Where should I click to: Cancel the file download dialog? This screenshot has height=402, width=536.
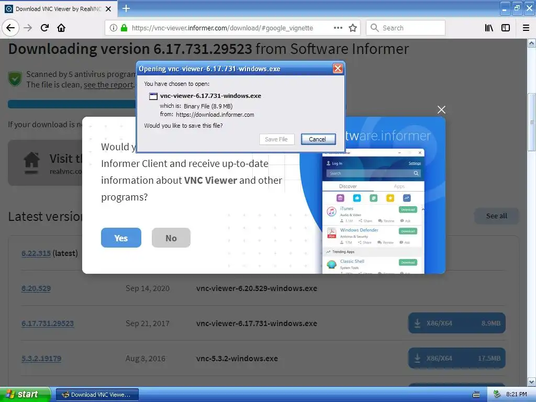(318, 139)
